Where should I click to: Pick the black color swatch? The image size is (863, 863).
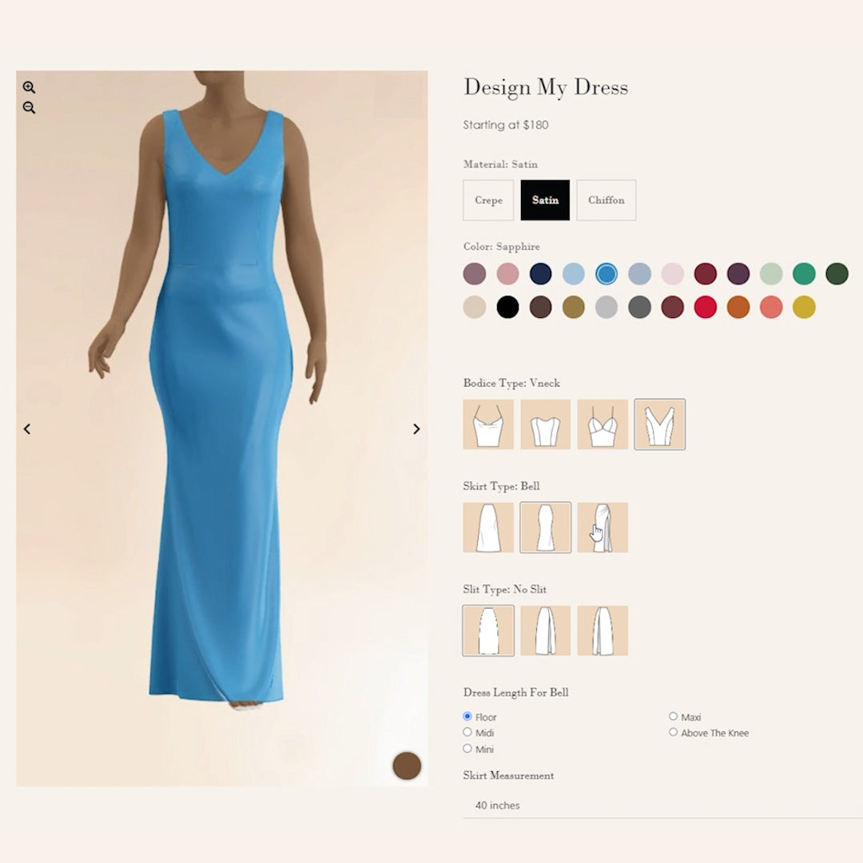coord(507,307)
